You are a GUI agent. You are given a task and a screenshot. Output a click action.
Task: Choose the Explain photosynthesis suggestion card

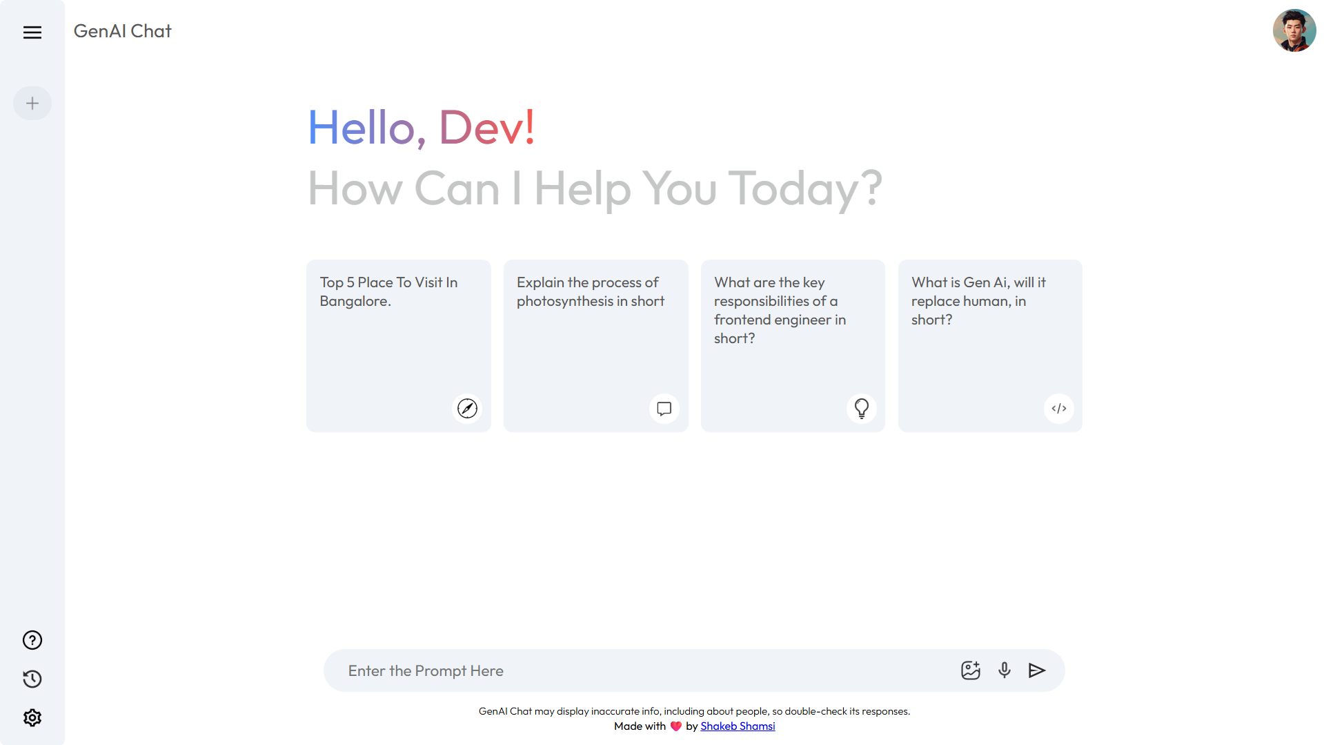(596, 346)
